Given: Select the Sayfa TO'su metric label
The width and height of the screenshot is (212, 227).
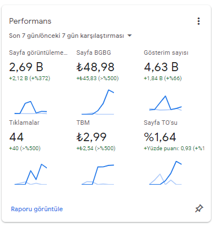Looking at the screenshot, I should [161, 123].
